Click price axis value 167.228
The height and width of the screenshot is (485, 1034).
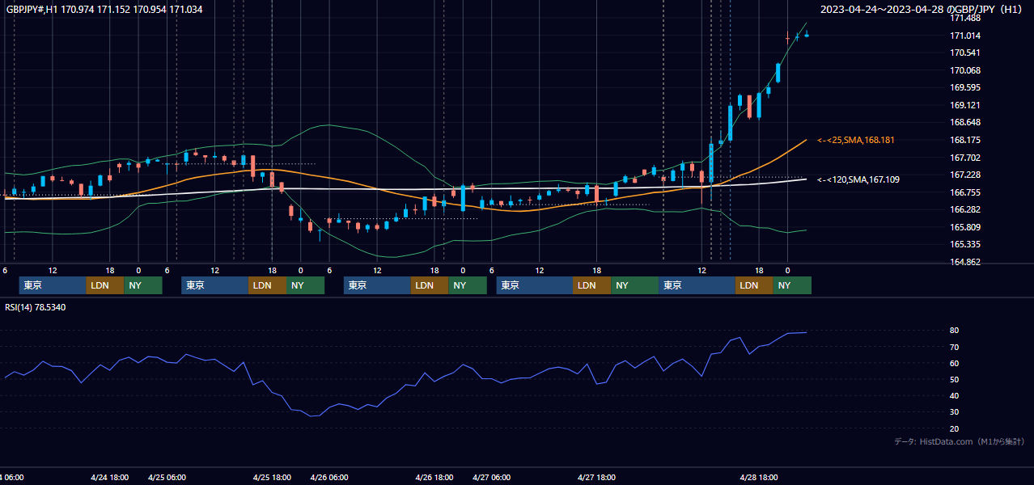[x=965, y=175]
